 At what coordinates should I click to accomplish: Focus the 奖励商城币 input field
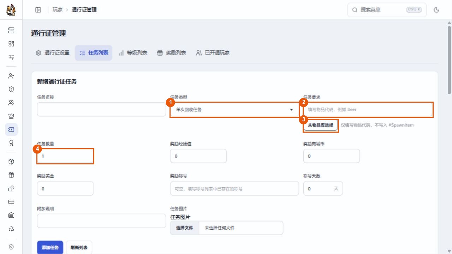click(x=332, y=156)
